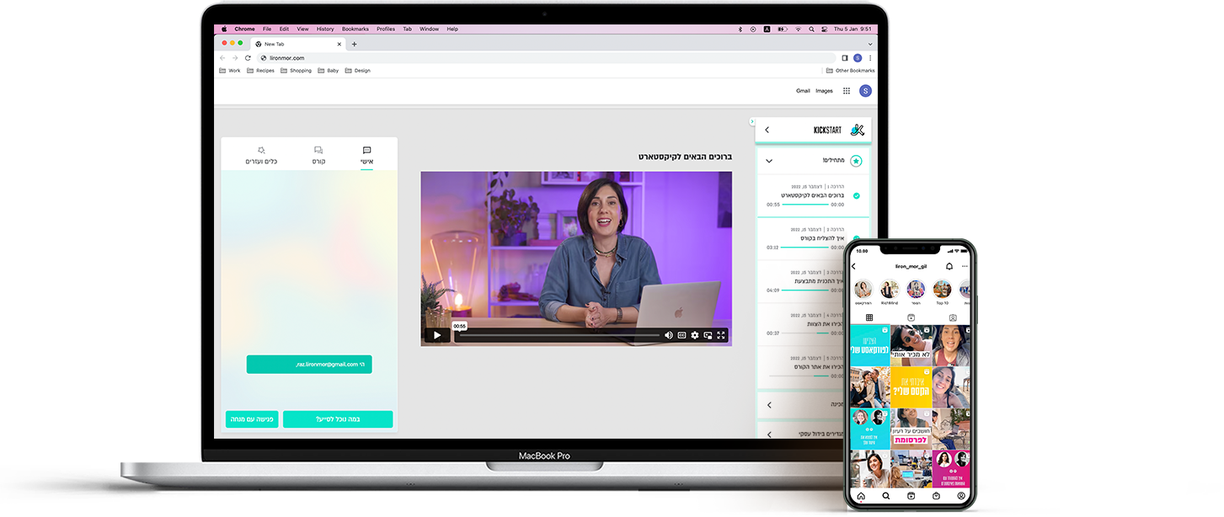Click the Chrome page reload icon
Screen dimensions: 1224x517
248,58
